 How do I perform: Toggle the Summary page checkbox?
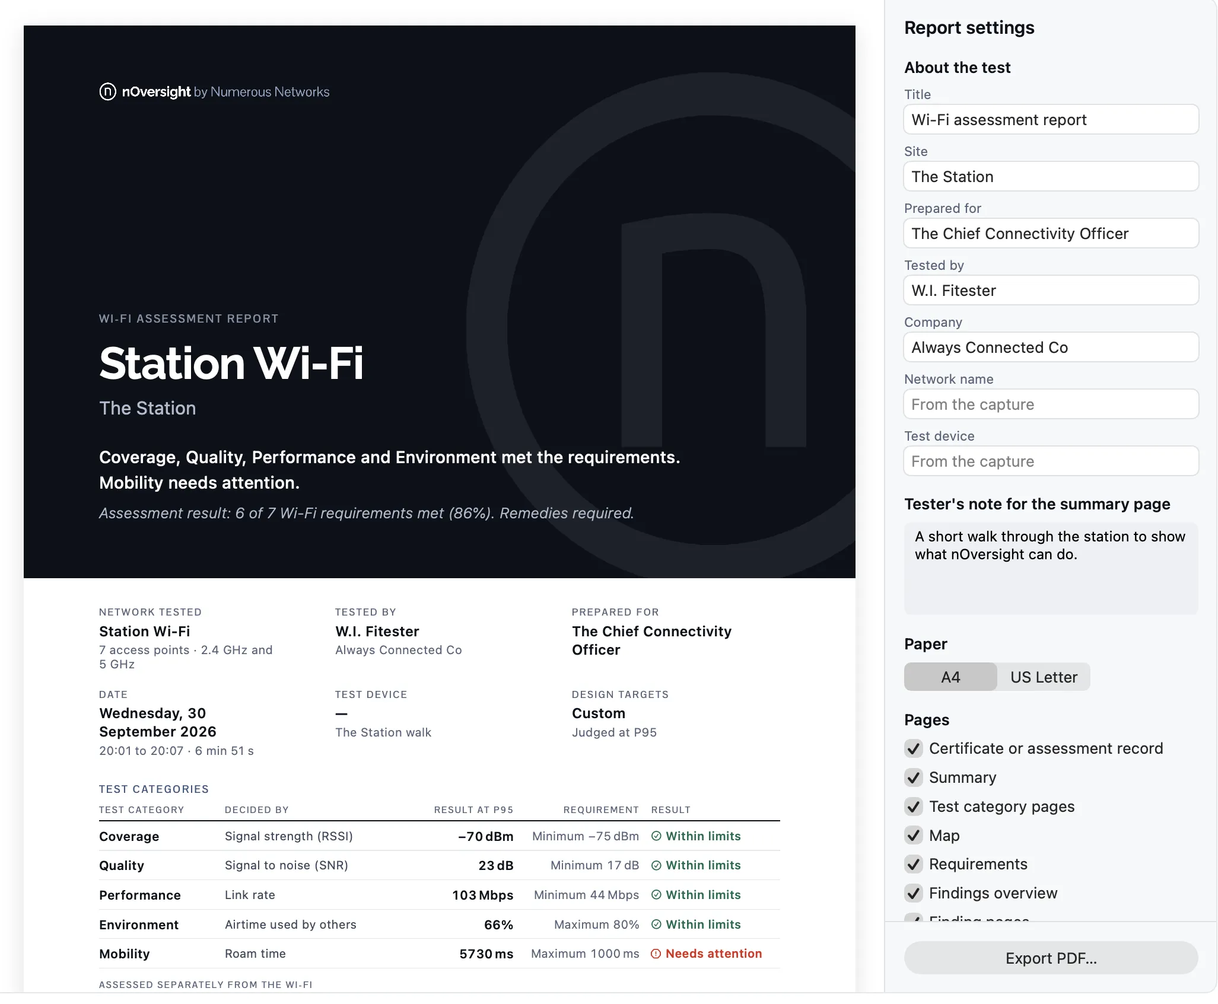coord(914,777)
